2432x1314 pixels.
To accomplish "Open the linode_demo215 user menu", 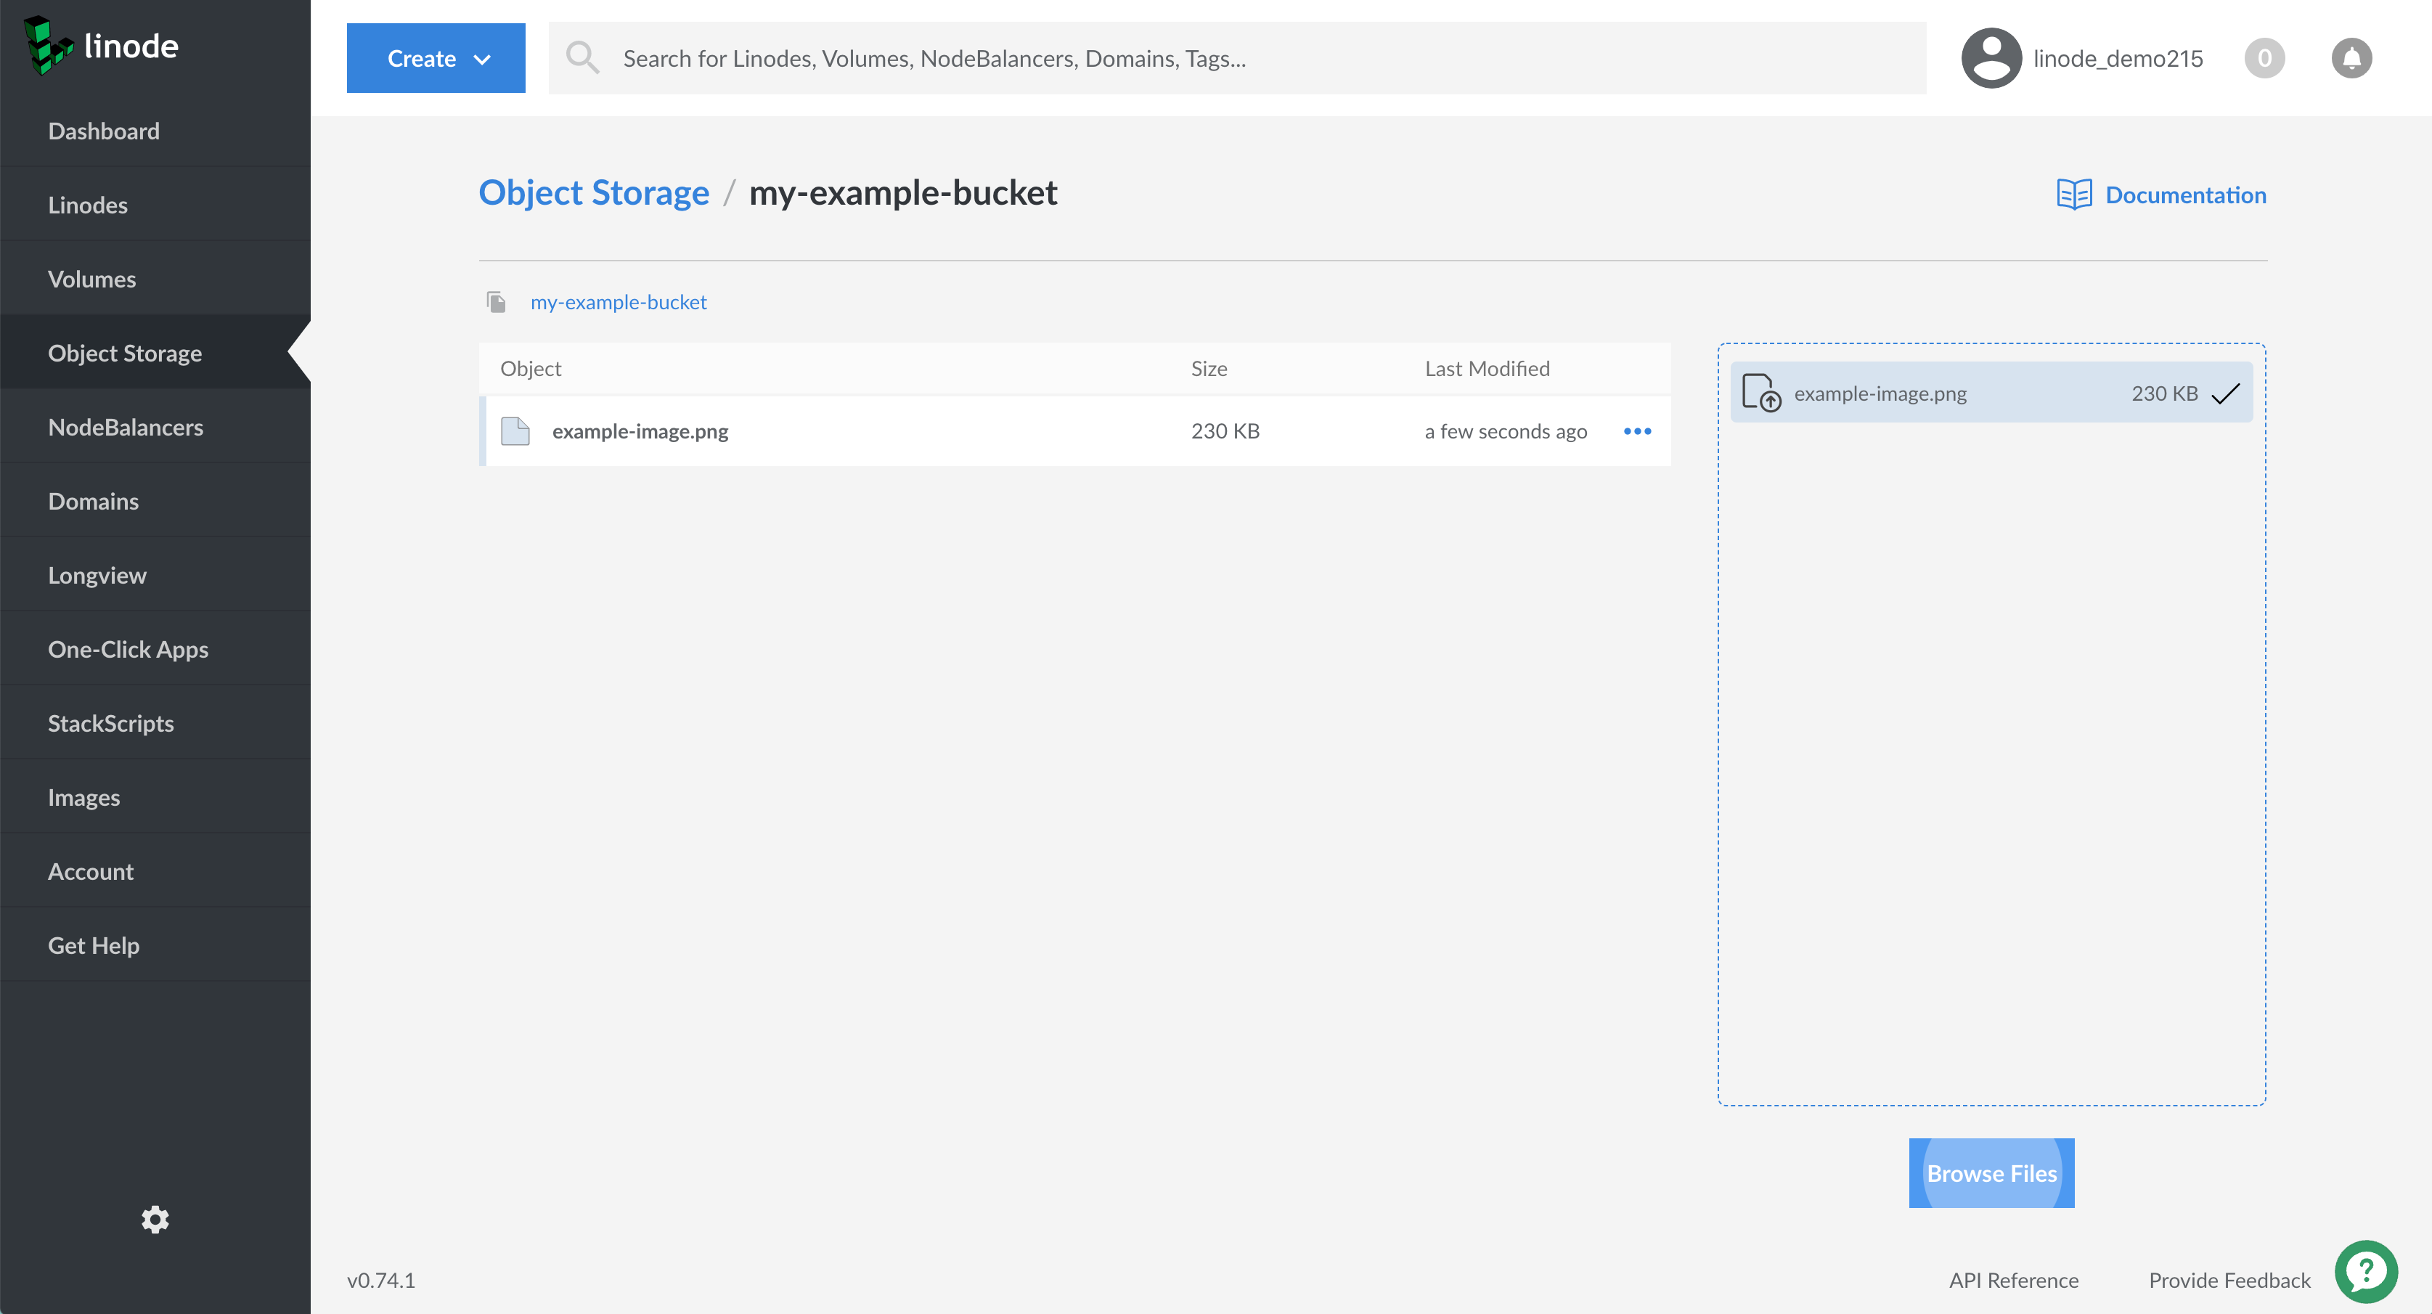I will click(x=2117, y=59).
